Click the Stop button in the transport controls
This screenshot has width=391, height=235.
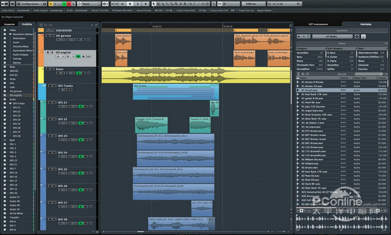tap(130, 4)
